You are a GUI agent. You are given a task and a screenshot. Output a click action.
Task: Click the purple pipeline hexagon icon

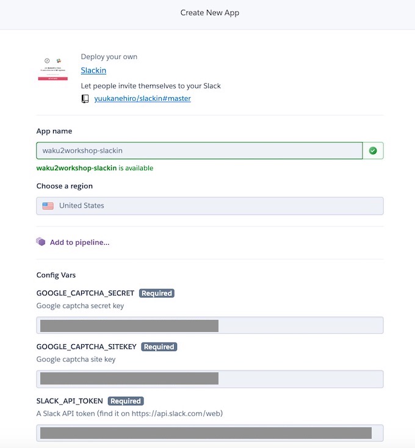(40, 242)
